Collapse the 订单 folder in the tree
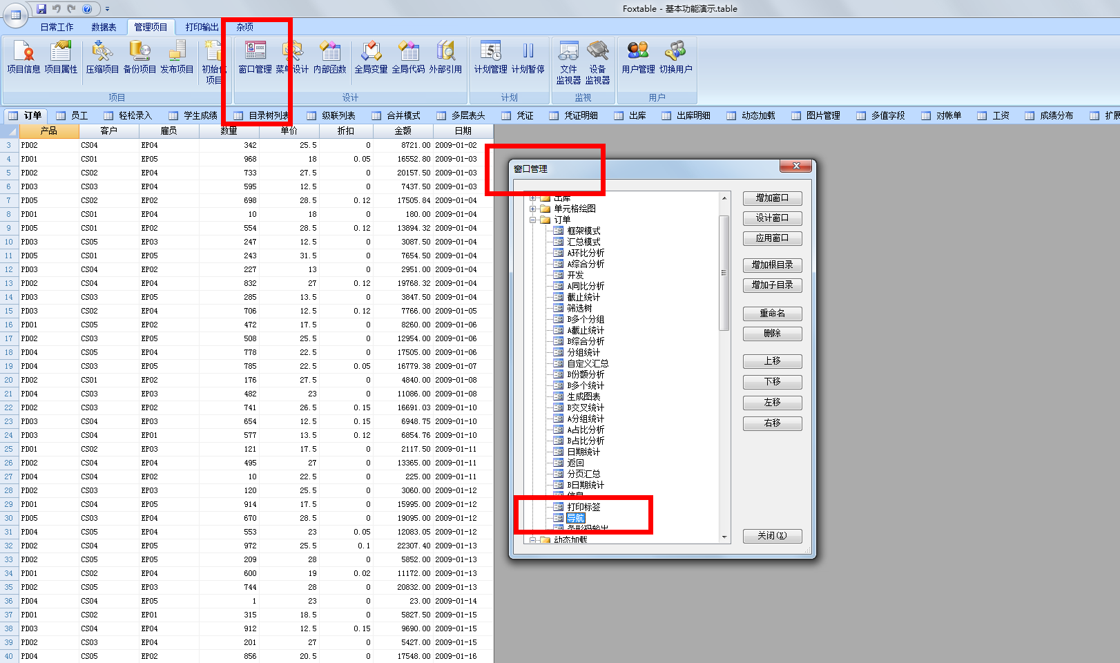Viewport: 1120px width, 663px height. click(533, 220)
